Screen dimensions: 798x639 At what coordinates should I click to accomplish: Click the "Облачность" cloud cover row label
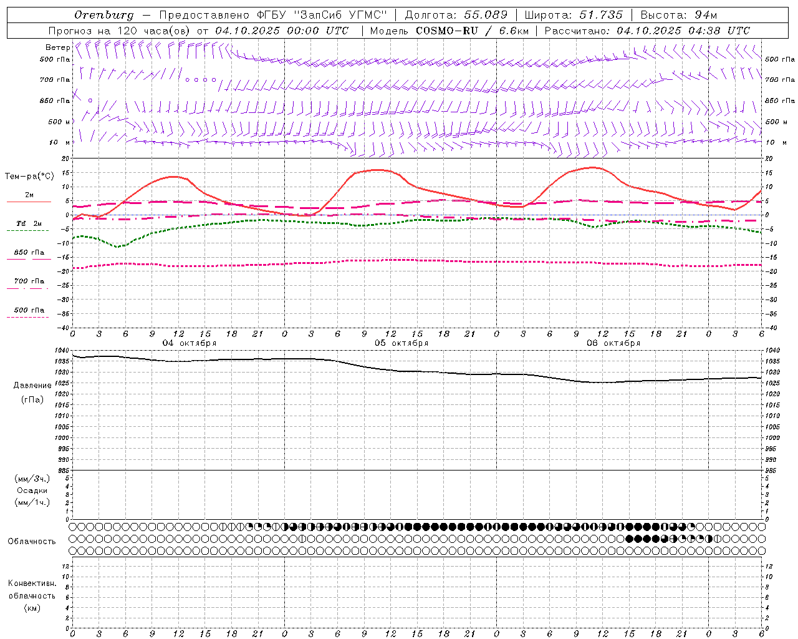click(x=32, y=542)
